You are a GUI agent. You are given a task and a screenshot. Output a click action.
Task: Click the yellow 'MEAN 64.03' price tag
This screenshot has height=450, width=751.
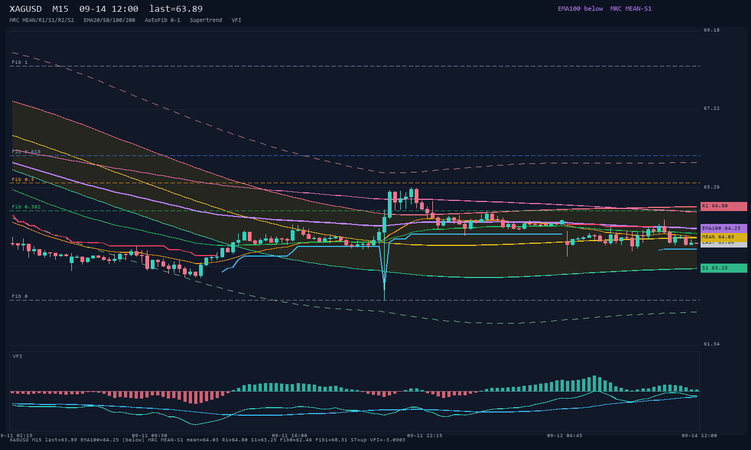click(724, 237)
